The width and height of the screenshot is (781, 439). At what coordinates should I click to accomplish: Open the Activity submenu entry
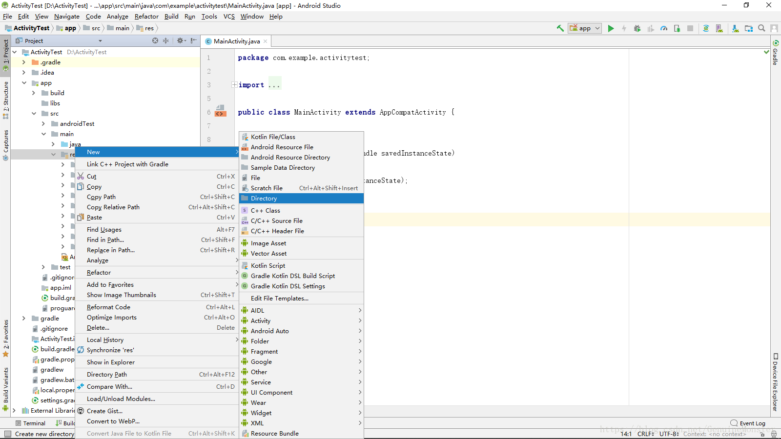coord(301,321)
